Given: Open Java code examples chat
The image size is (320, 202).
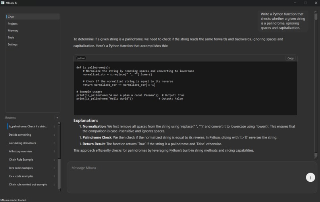Looking at the screenshot, I should (x=21, y=168).
